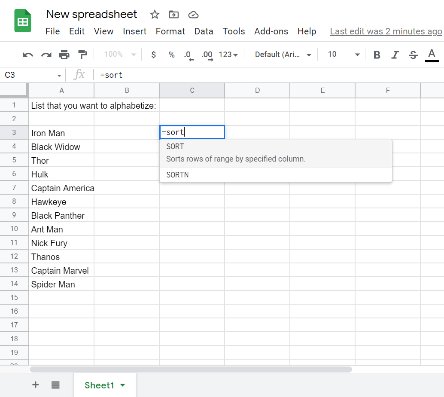This screenshot has width=444, height=397.
Task: Open the Google Sheets home icon
Action: click(x=23, y=21)
